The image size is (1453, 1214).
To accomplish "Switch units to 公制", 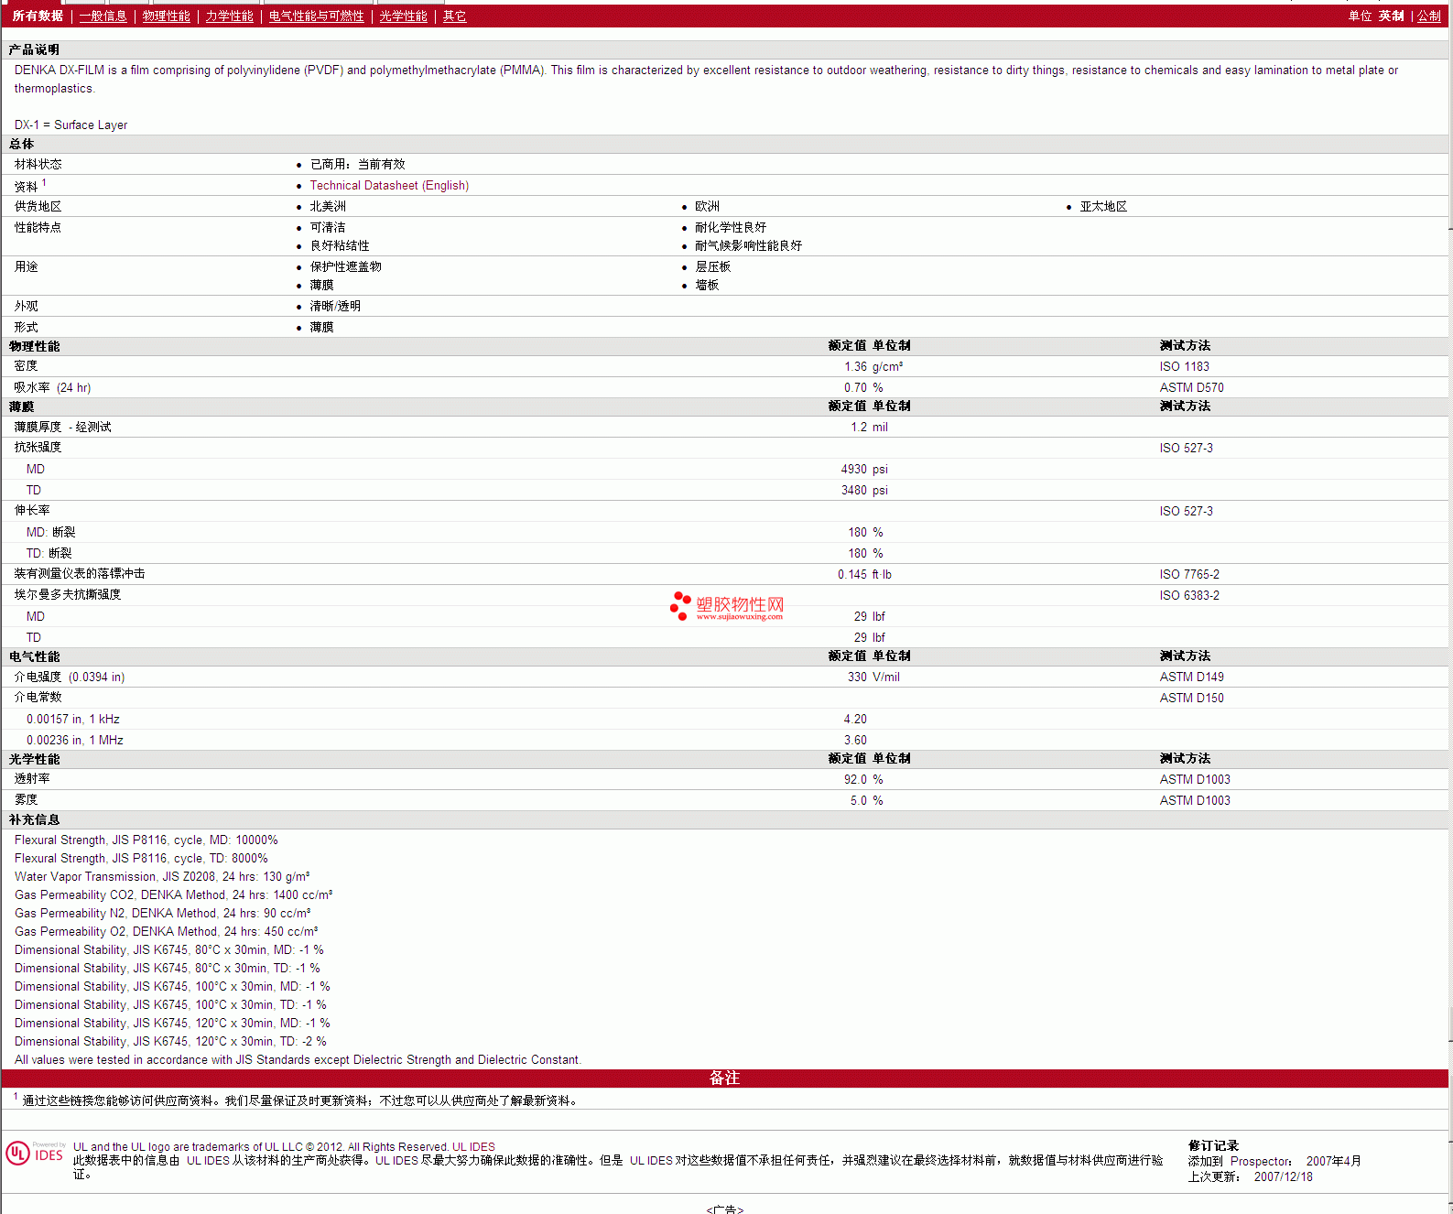I will [x=1428, y=16].
